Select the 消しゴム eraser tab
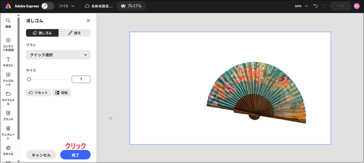Viewport: 364px width, 163px height. pos(42,33)
